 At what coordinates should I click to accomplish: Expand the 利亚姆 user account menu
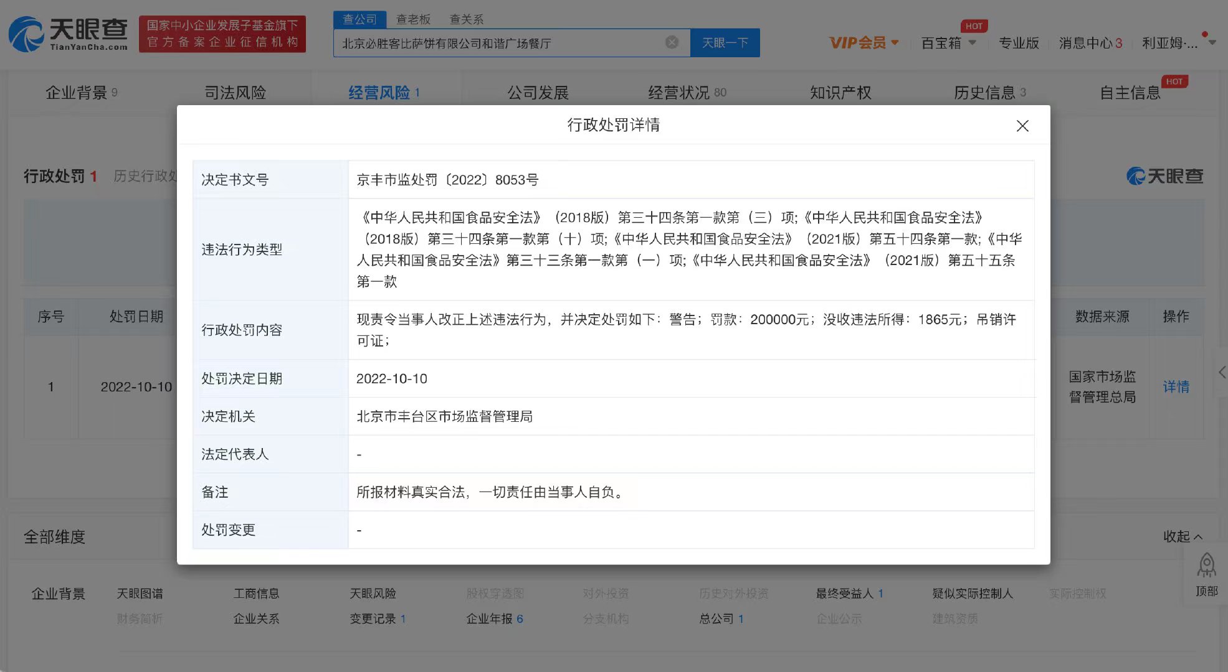(x=1178, y=43)
